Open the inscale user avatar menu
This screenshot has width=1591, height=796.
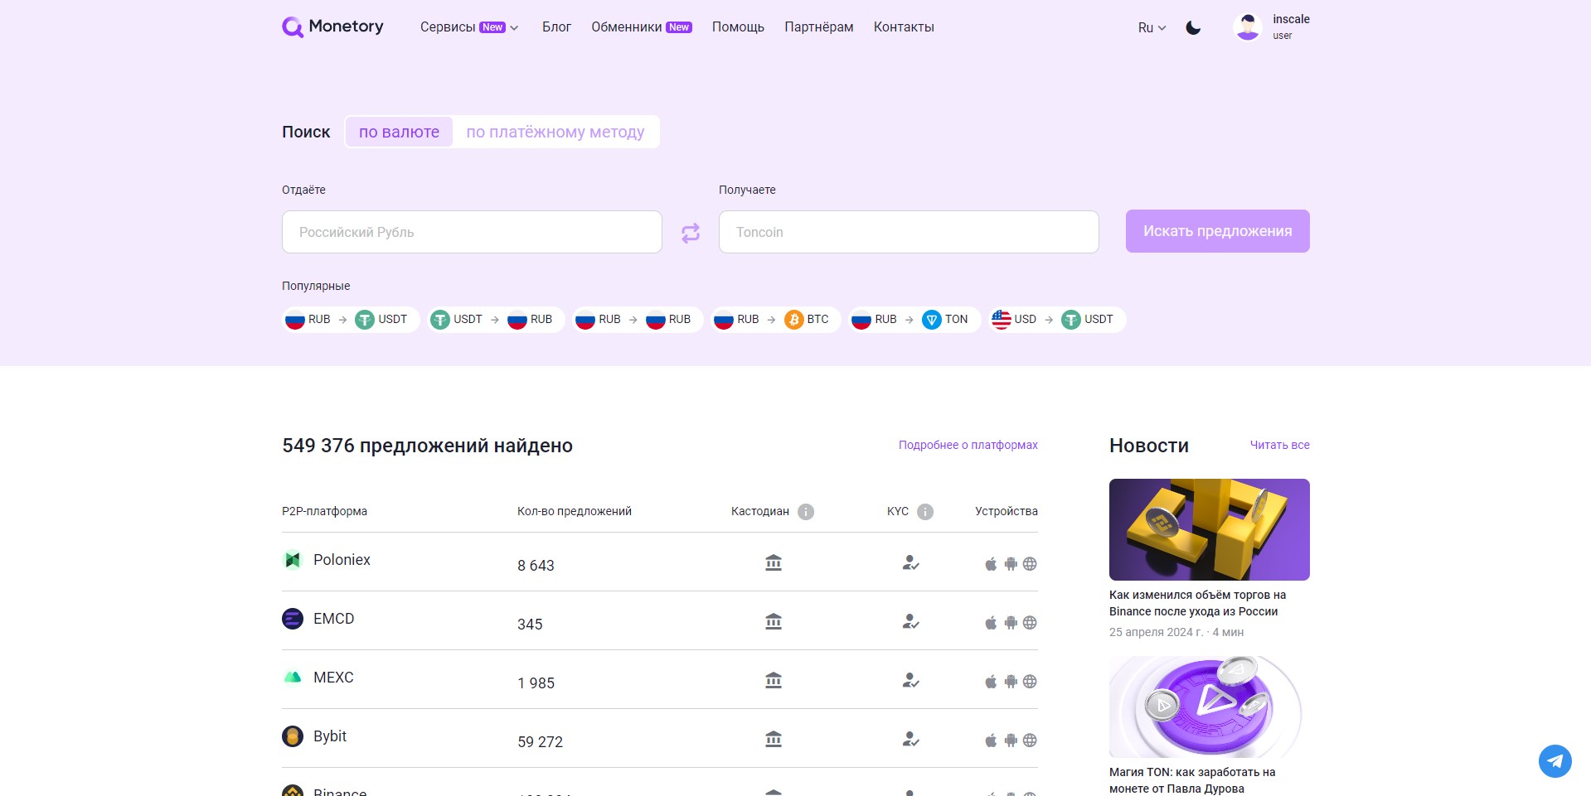click(x=1248, y=27)
